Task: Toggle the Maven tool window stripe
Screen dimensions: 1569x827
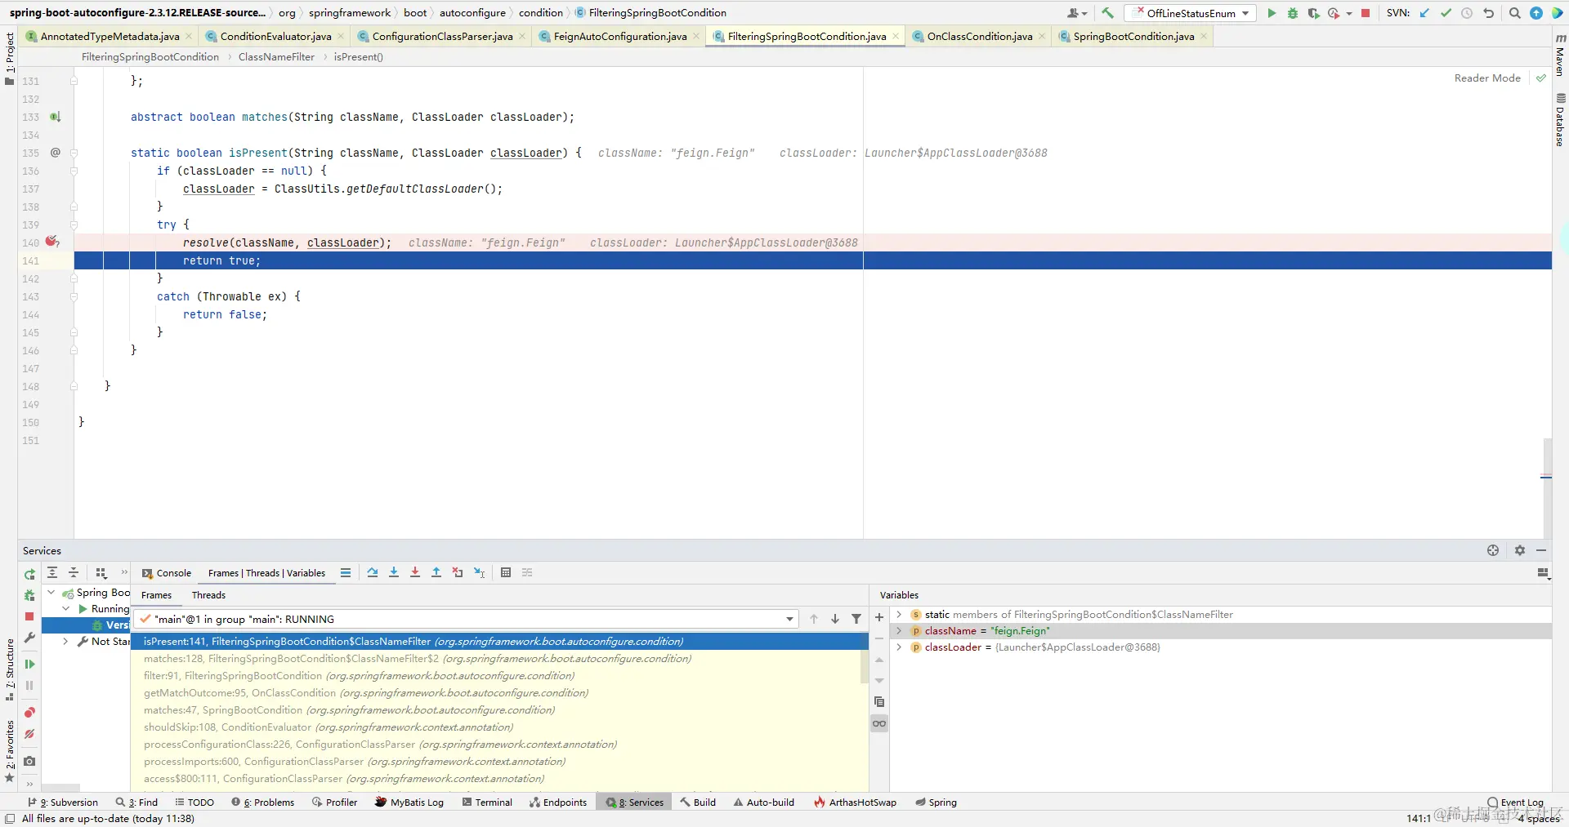Action: pos(1560,56)
